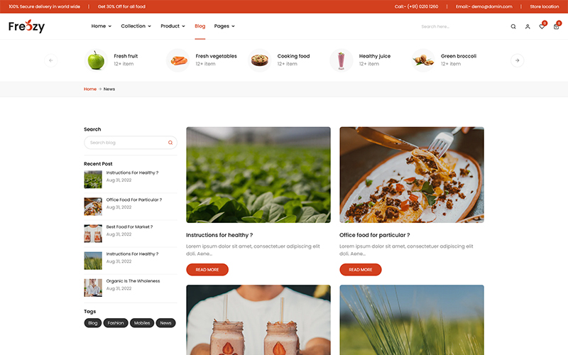
Task: Click Read More under Instructions for healthy
Action: pyautogui.click(x=207, y=270)
